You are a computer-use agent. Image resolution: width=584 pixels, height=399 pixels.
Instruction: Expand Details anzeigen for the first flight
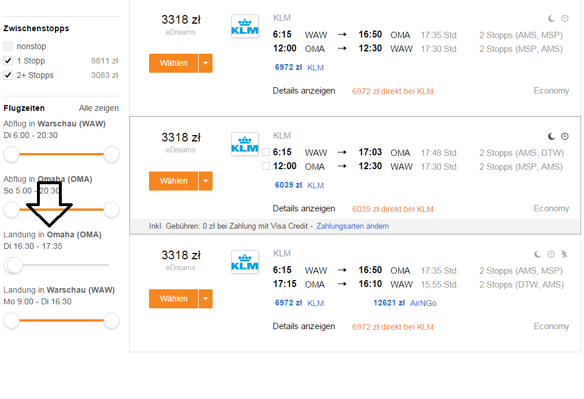304,91
